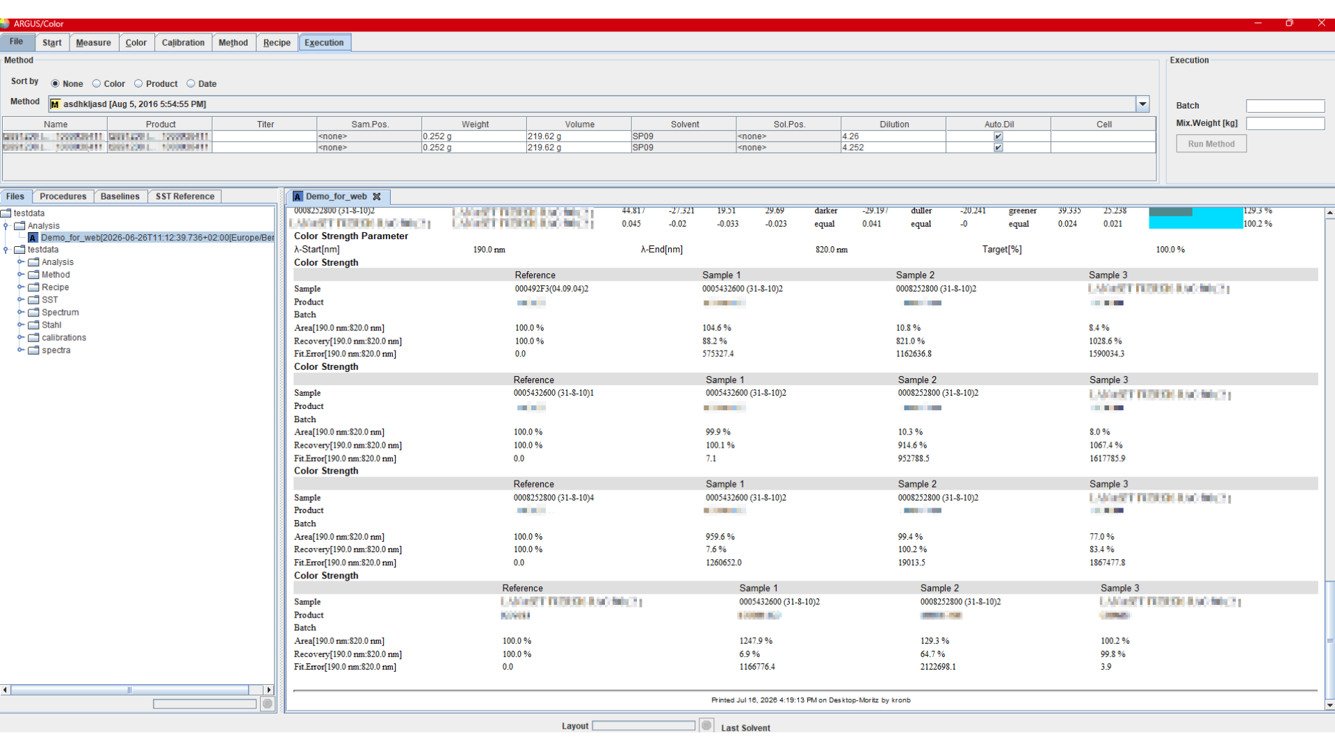
Task: Click the 129.3 % color strength bar
Action: [1171, 211]
